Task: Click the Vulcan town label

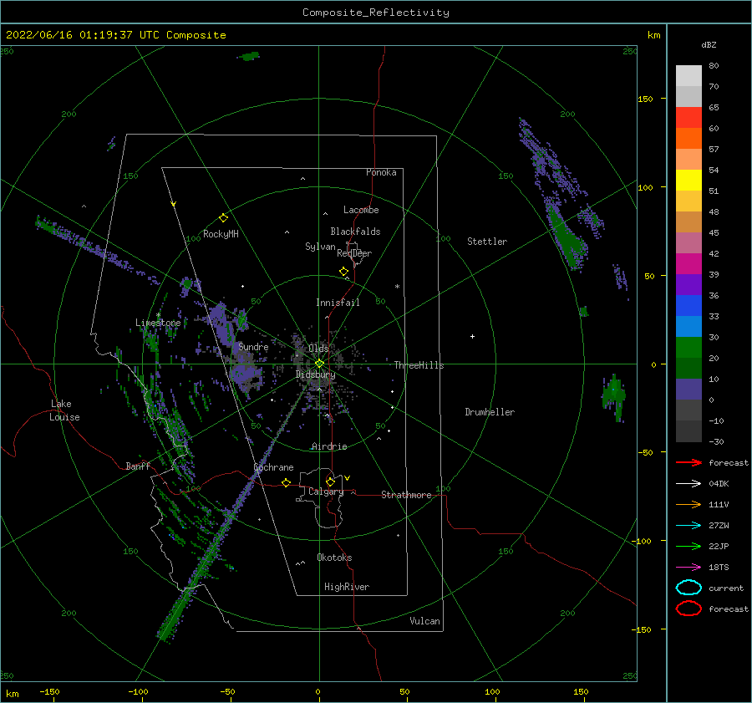Action: [424, 621]
